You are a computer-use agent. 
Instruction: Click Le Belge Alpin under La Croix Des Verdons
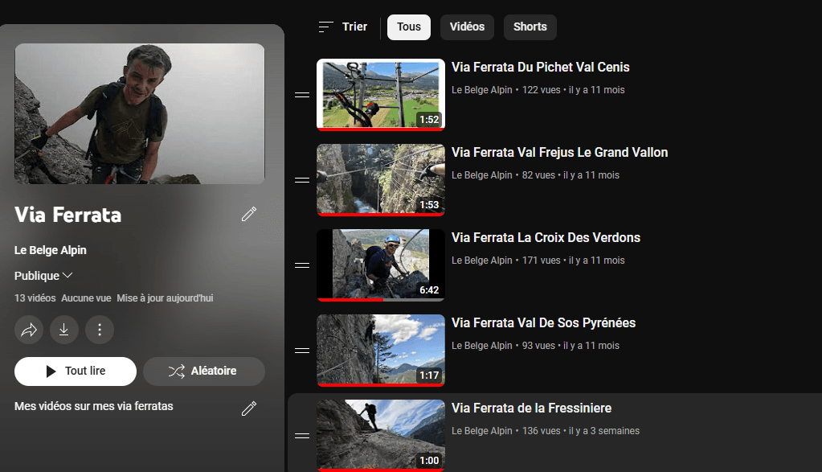pyautogui.click(x=482, y=261)
